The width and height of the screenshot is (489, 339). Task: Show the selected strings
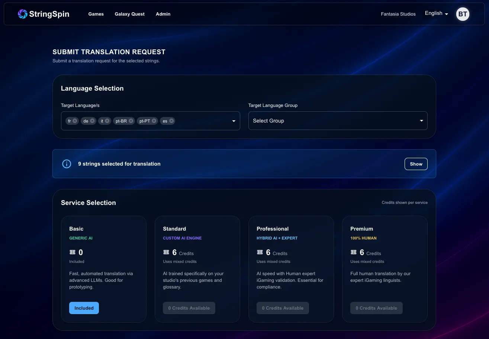pyautogui.click(x=416, y=164)
